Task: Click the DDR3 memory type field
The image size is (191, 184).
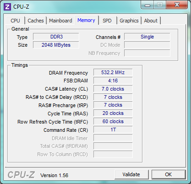Action: coord(56,37)
